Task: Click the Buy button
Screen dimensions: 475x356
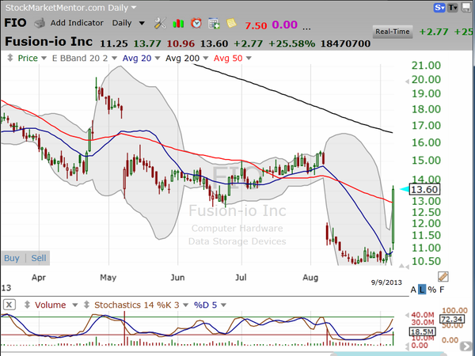Action: [x=12, y=258]
